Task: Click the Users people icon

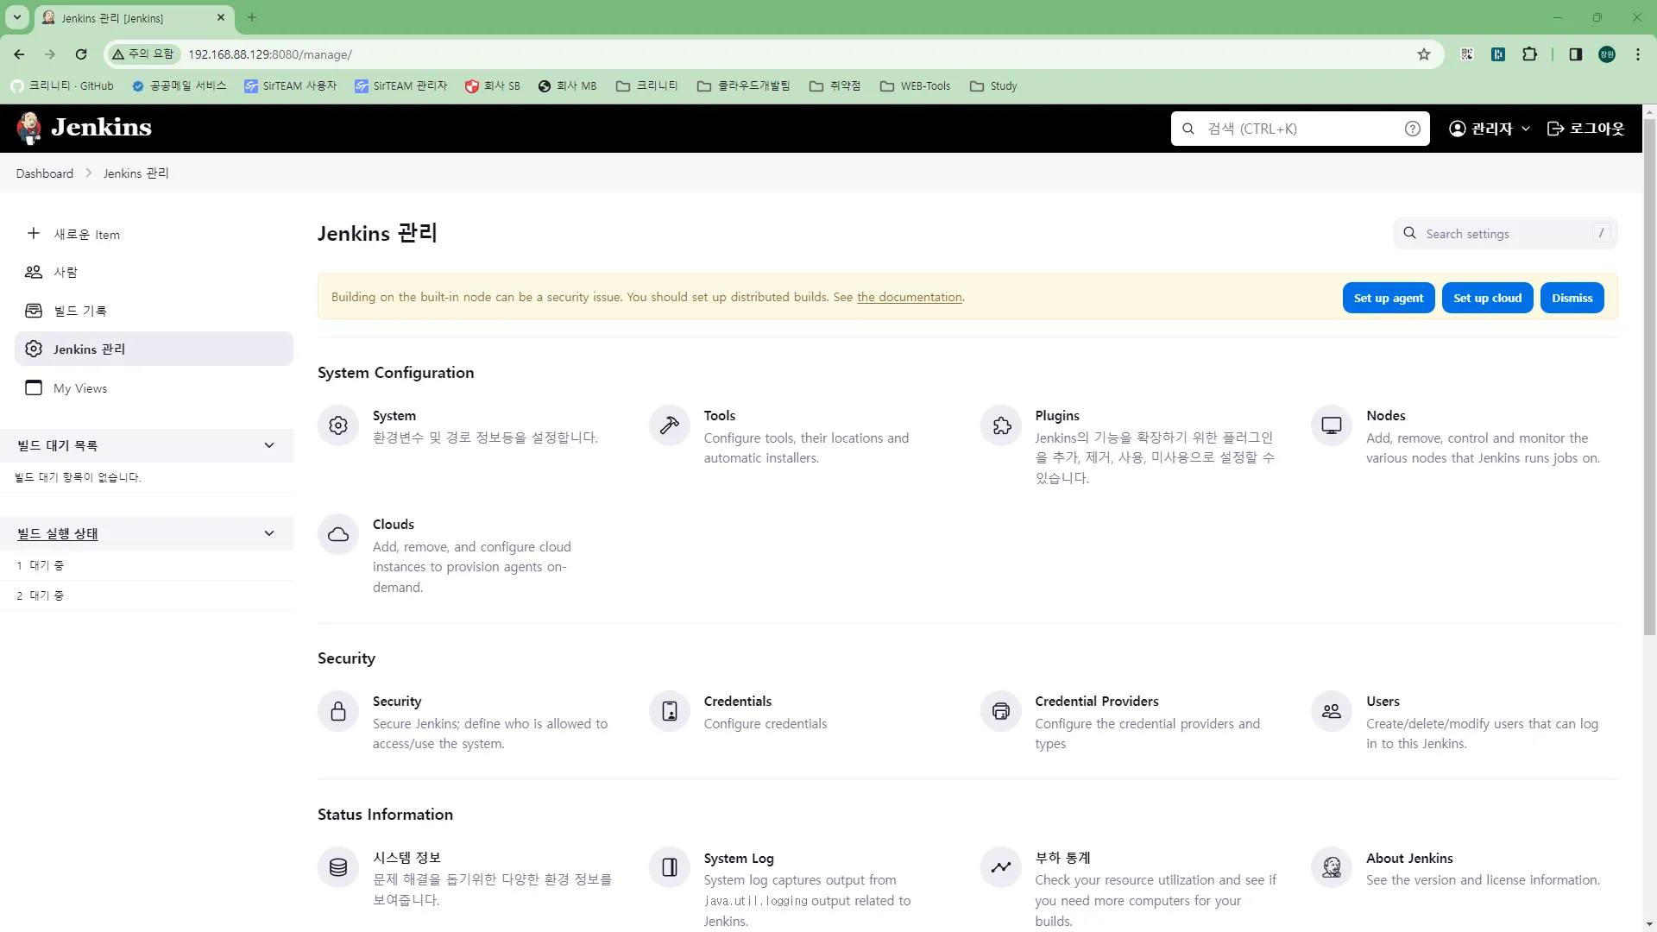Action: click(x=1332, y=711)
